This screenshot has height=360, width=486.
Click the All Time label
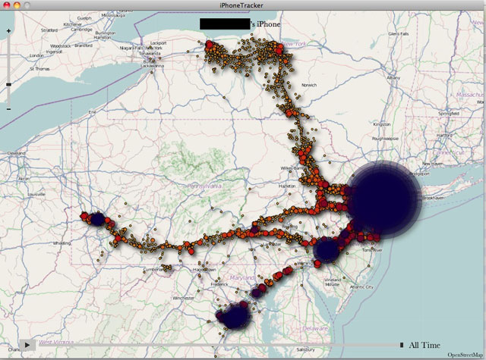point(424,345)
